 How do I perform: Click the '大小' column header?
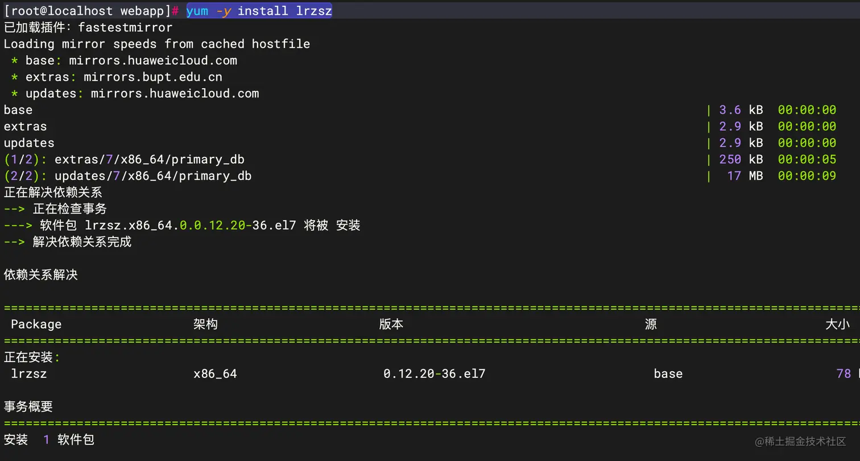(x=837, y=324)
